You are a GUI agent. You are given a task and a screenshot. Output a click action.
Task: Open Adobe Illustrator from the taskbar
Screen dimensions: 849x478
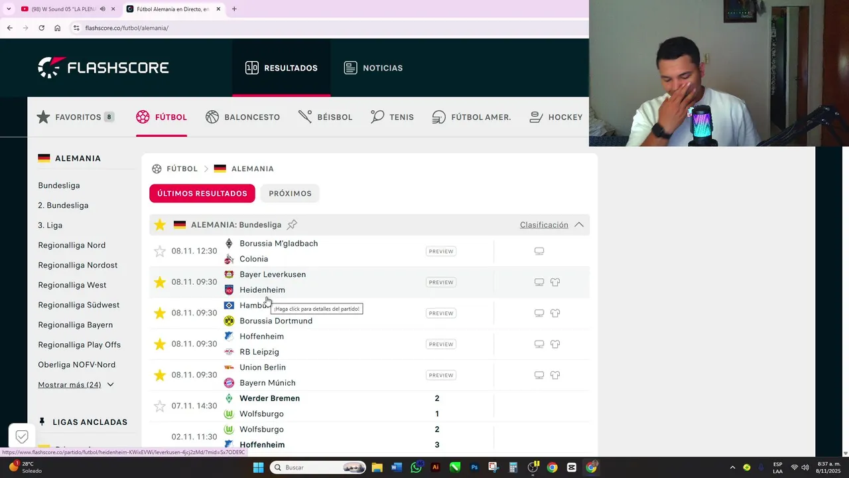(x=436, y=467)
